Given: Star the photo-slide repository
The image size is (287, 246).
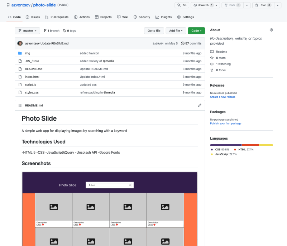Looking at the screenshot, I should [x=263, y=5].
